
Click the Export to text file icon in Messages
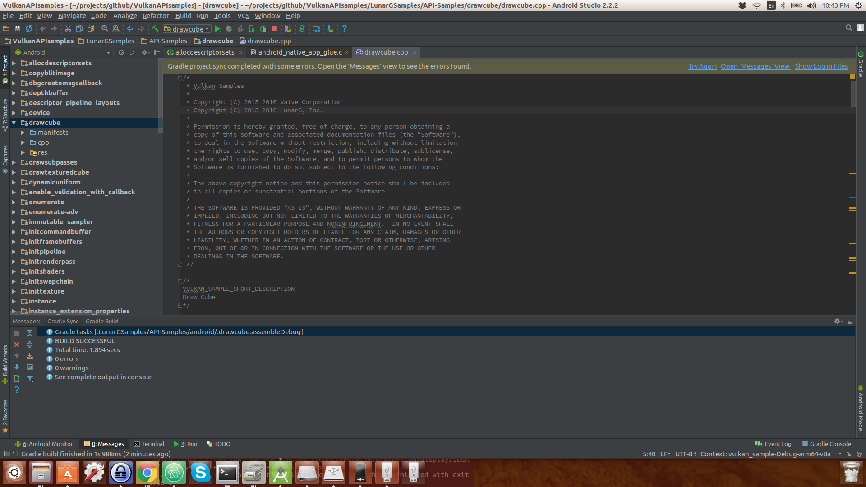pyautogui.click(x=17, y=378)
